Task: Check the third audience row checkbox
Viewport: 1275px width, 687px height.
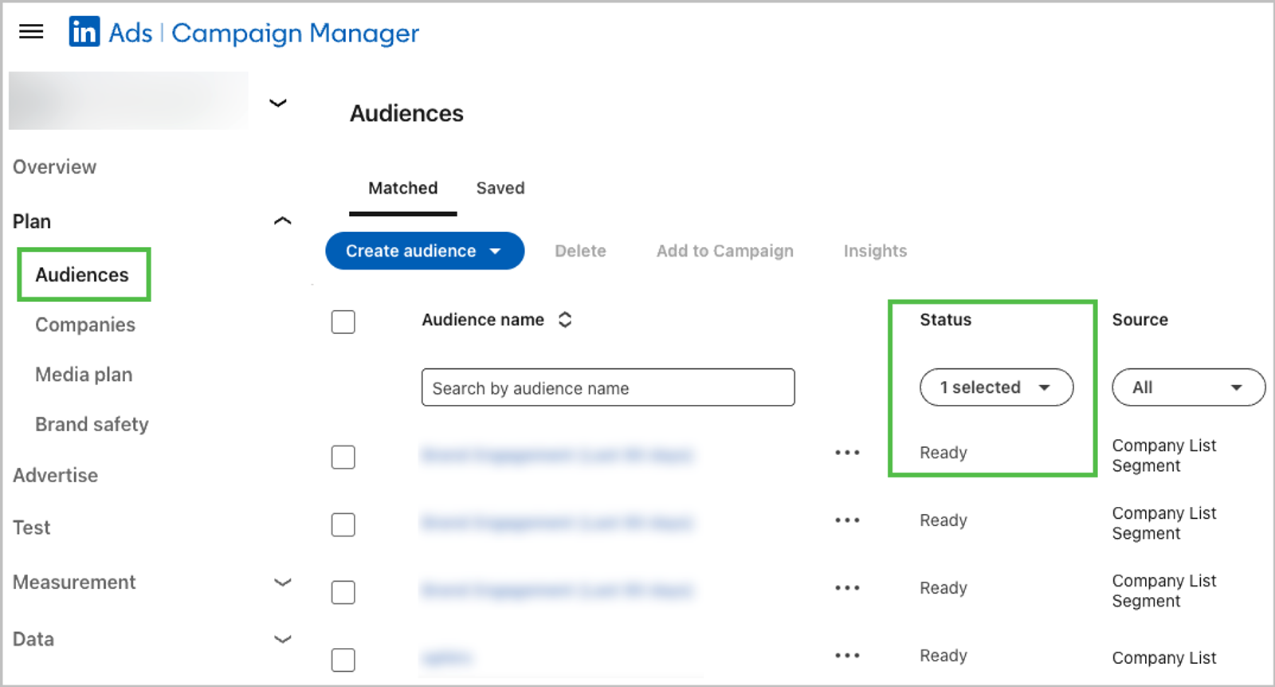Action: [x=343, y=593]
